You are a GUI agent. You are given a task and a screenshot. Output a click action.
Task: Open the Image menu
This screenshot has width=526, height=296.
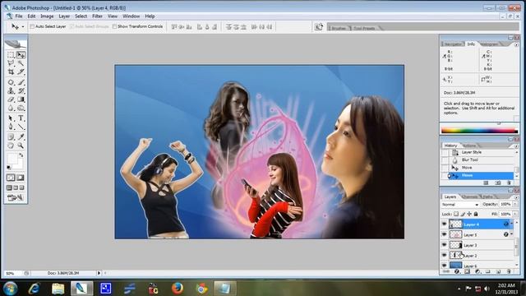click(47, 16)
